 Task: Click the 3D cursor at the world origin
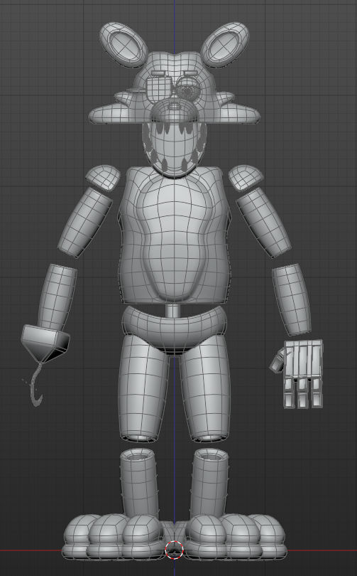[174, 550]
